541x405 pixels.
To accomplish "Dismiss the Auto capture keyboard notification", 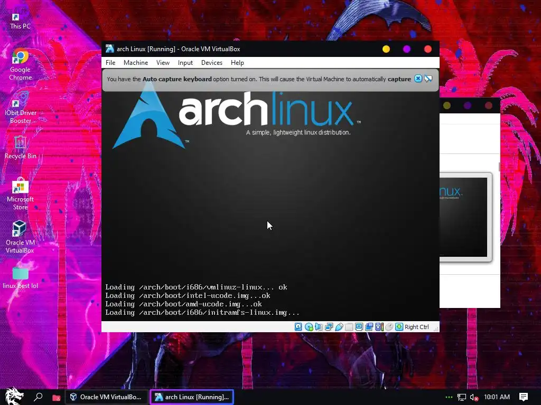I will (x=418, y=79).
